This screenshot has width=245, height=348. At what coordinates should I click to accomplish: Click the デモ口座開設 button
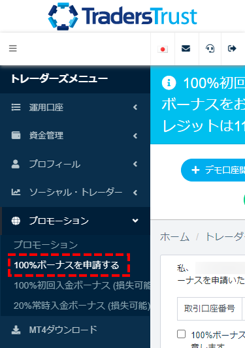tap(213, 170)
